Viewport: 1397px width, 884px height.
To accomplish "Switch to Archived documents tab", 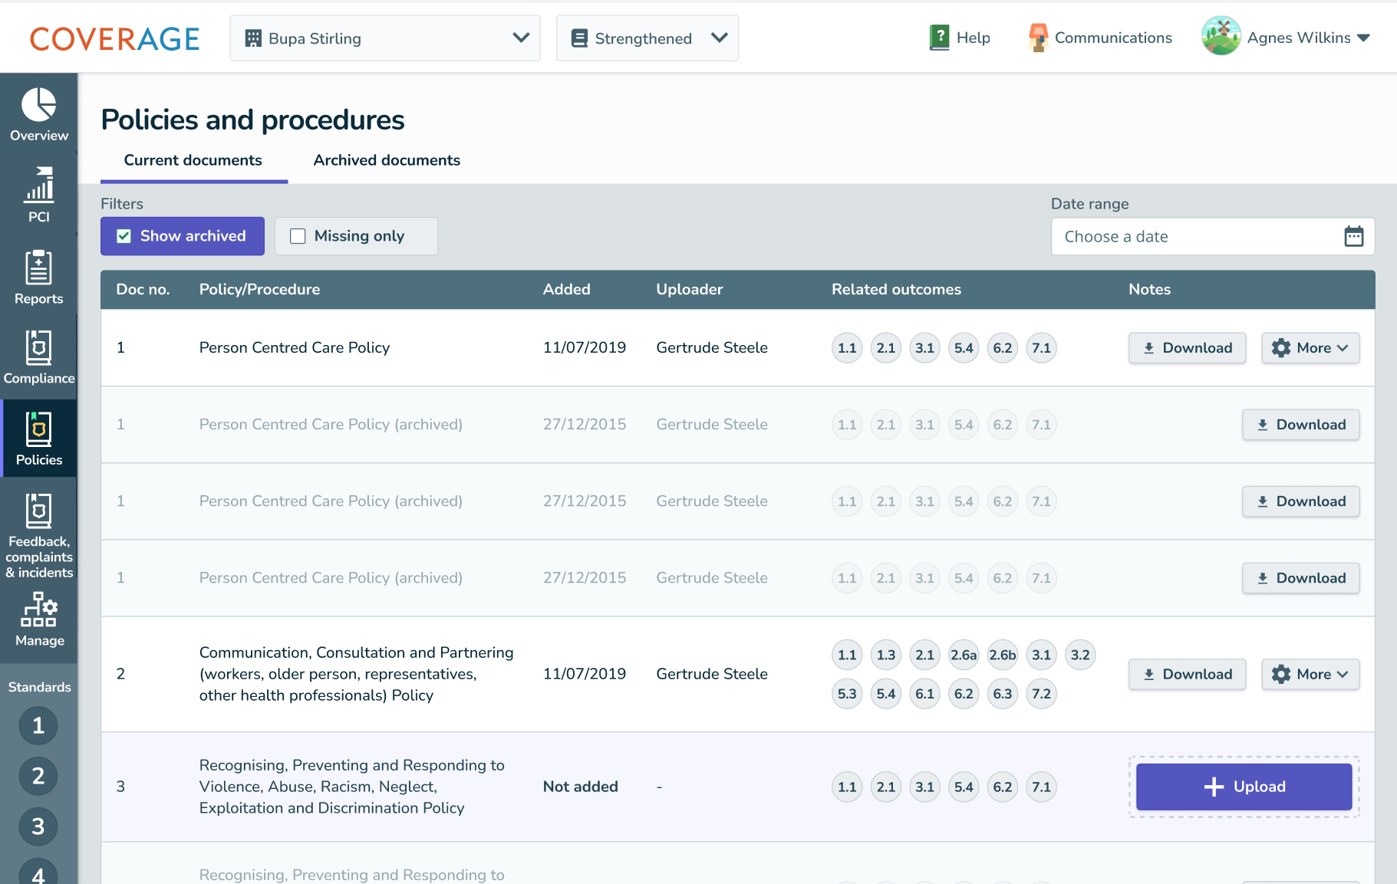I will point(387,160).
